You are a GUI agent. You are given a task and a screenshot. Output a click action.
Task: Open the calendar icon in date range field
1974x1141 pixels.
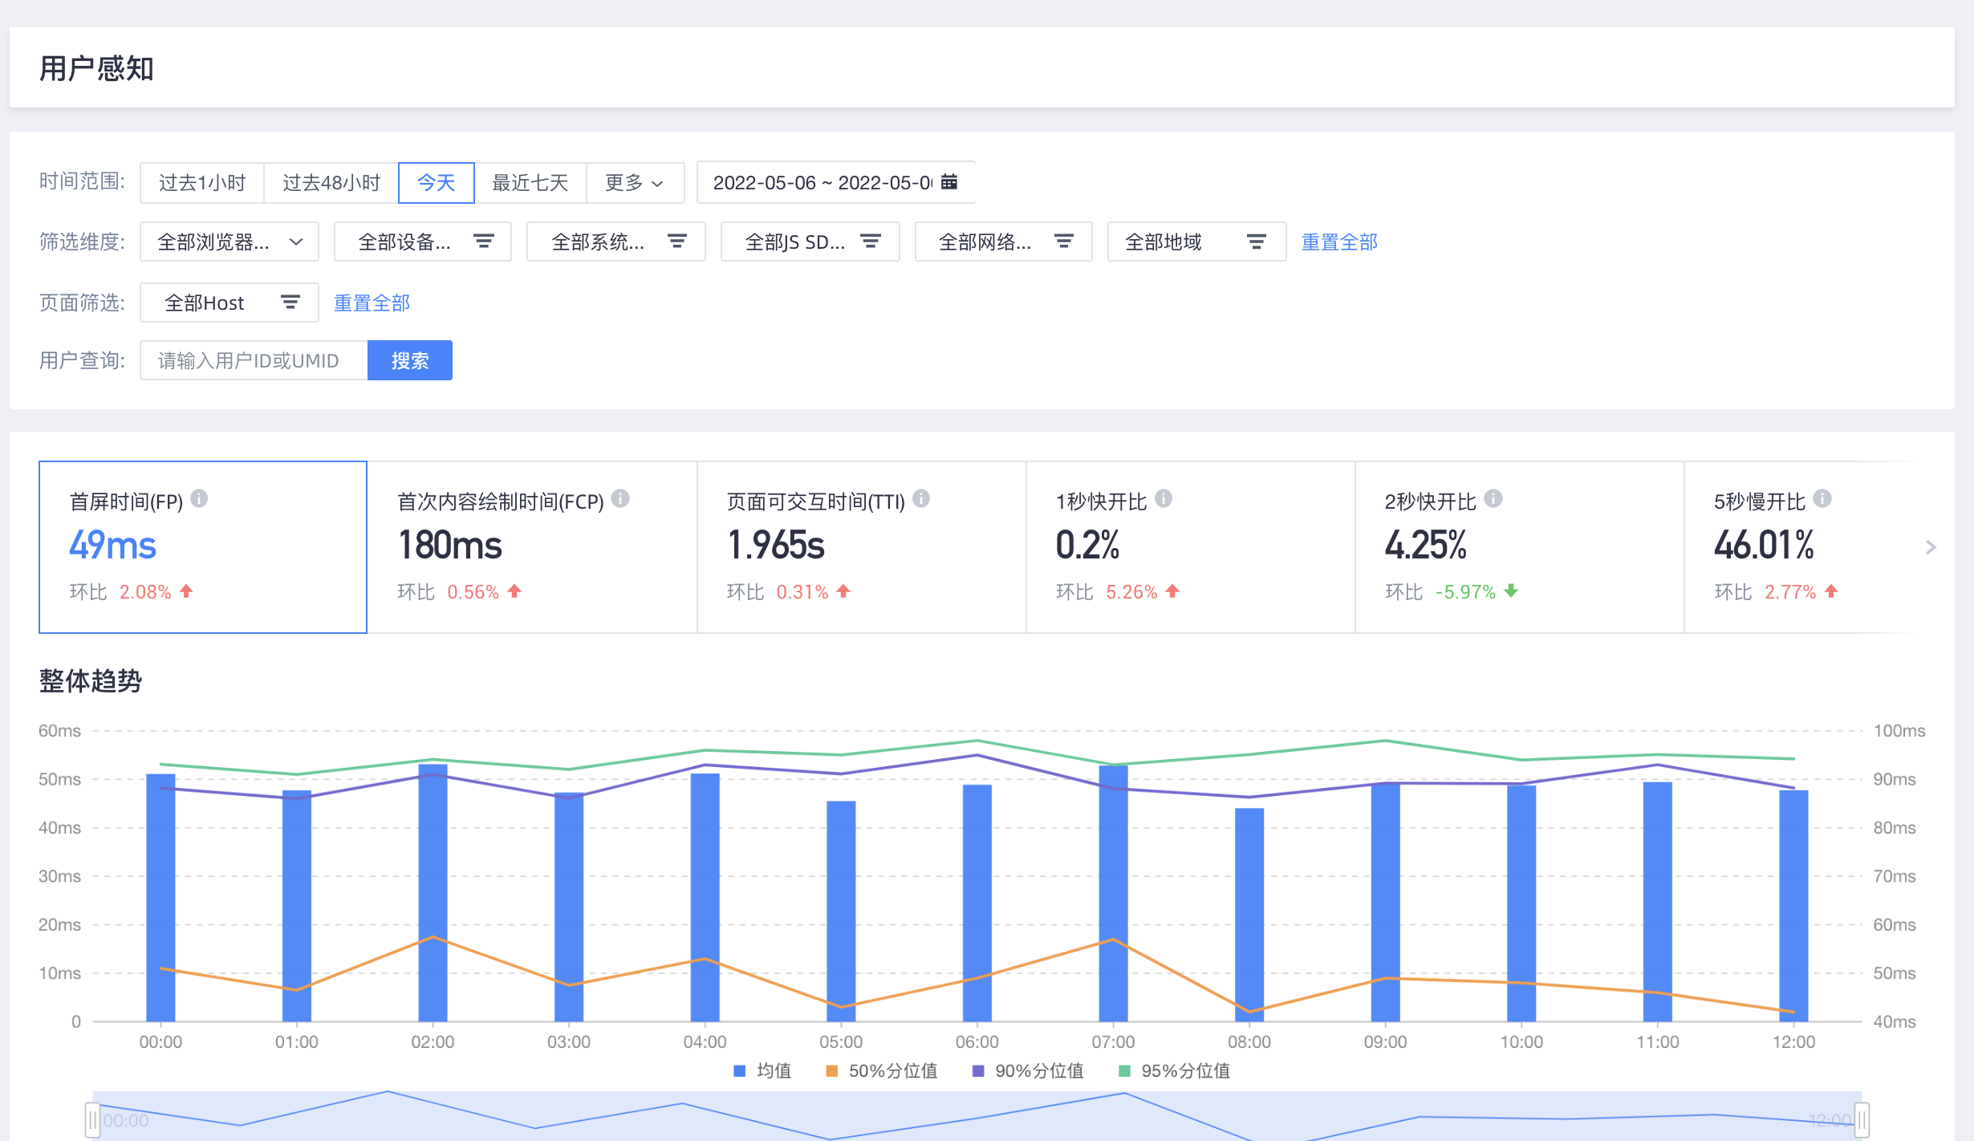click(949, 182)
